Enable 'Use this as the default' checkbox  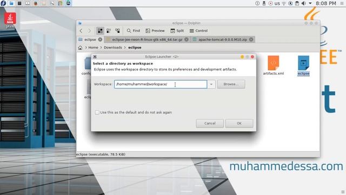click(x=97, y=113)
